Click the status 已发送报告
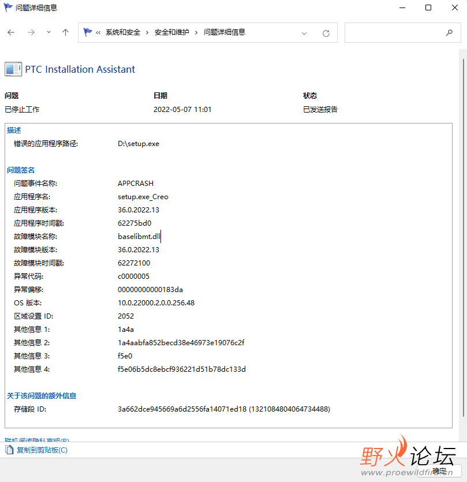This screenshot has width=467, height=482. [320, 110]
